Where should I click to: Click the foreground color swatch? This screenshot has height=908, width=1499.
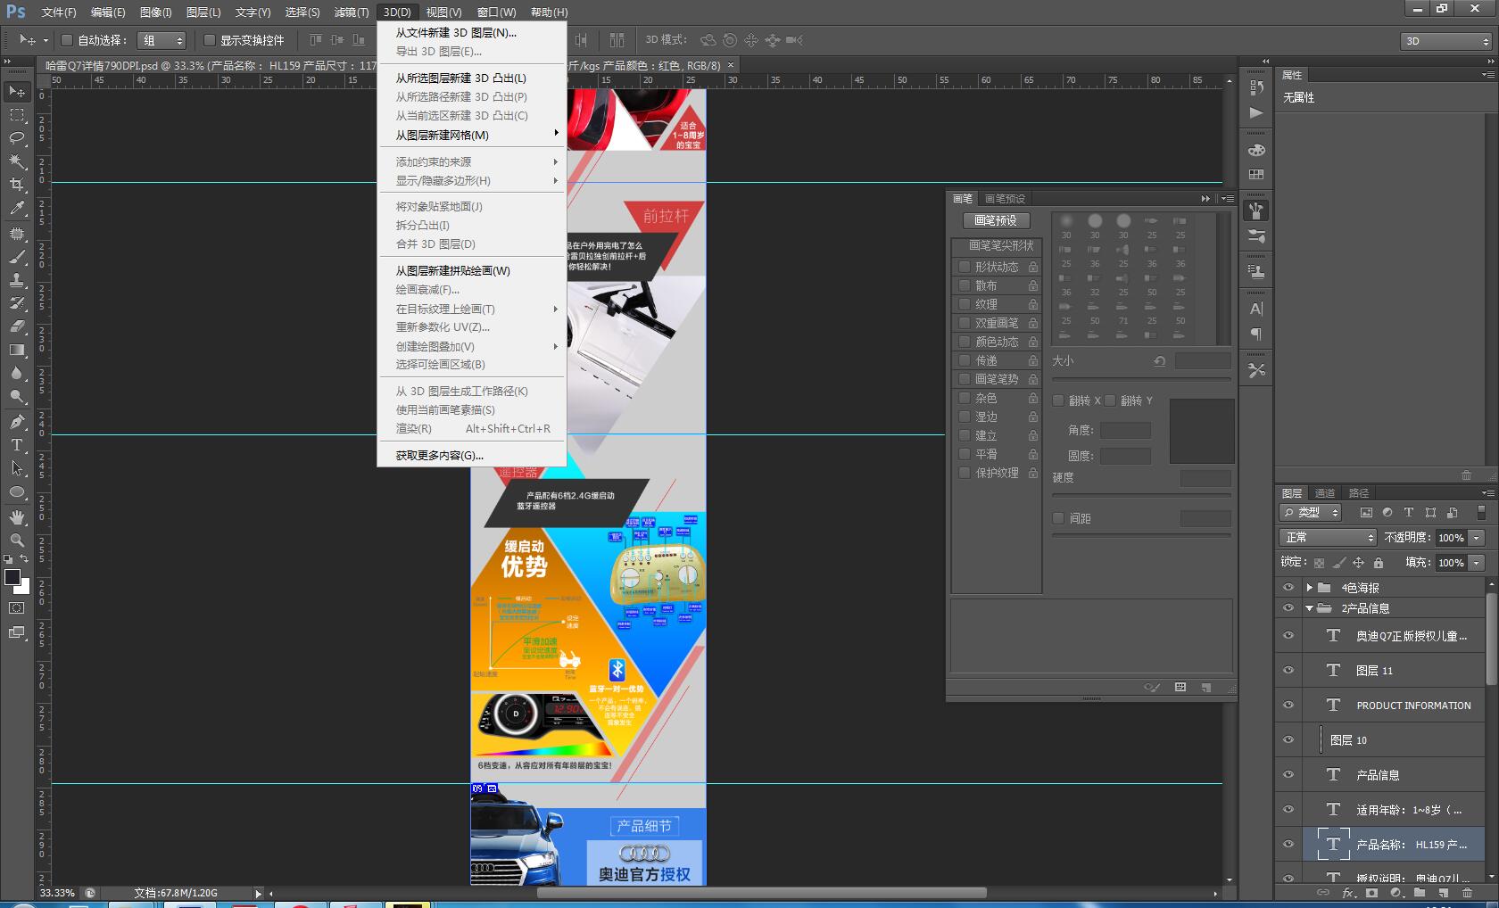coord(12,577)
